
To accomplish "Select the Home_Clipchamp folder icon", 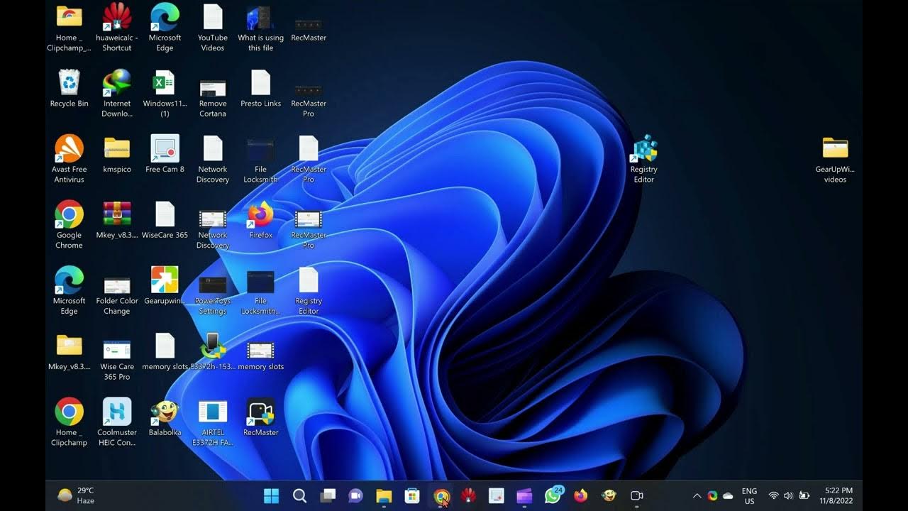I will tap(69, 27).
